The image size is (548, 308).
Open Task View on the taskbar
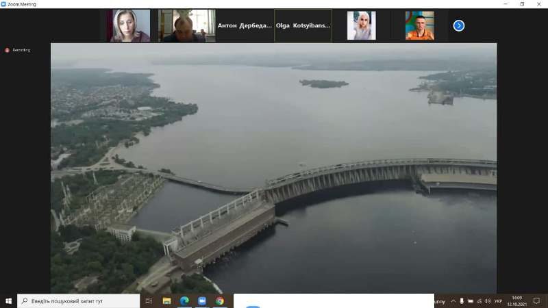[x=149, y=300]
